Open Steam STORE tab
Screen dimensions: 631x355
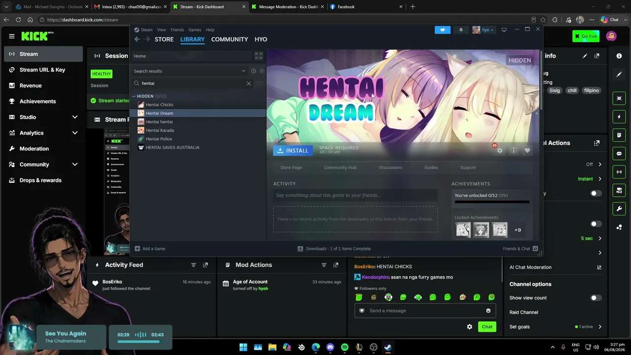point(164,39)
